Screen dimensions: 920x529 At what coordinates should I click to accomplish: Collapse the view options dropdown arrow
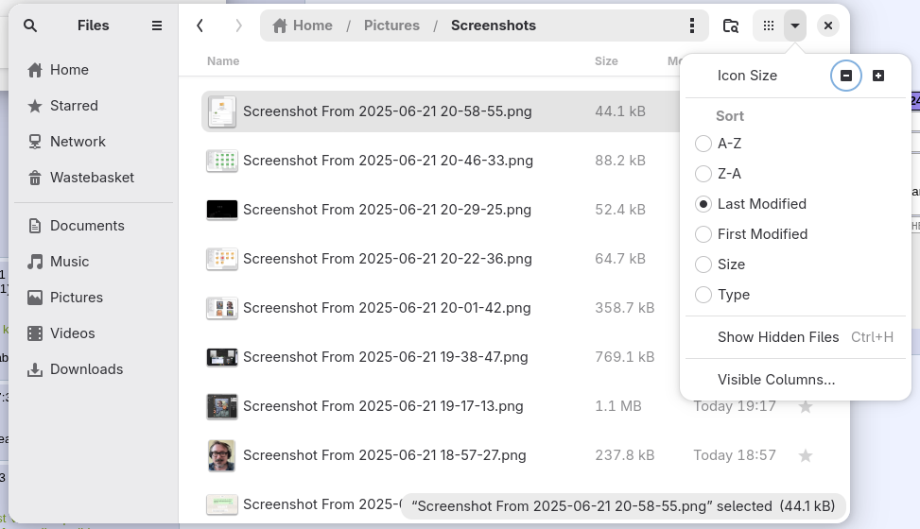[x=795, y=26]
